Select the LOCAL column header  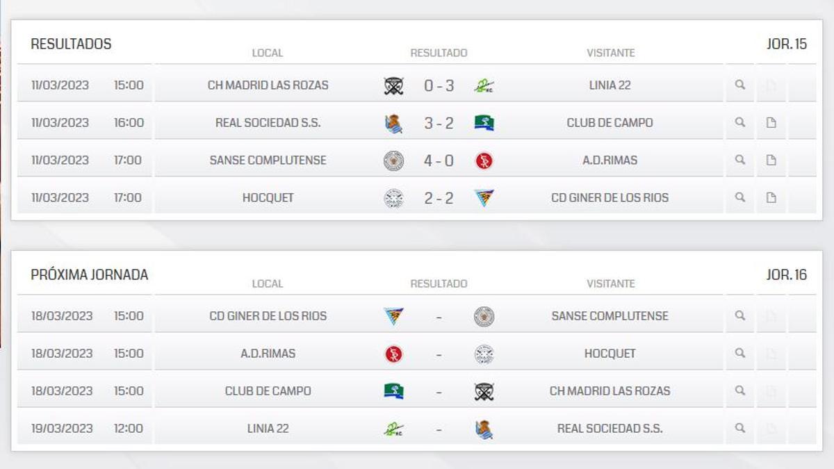[x=268, y=52]
